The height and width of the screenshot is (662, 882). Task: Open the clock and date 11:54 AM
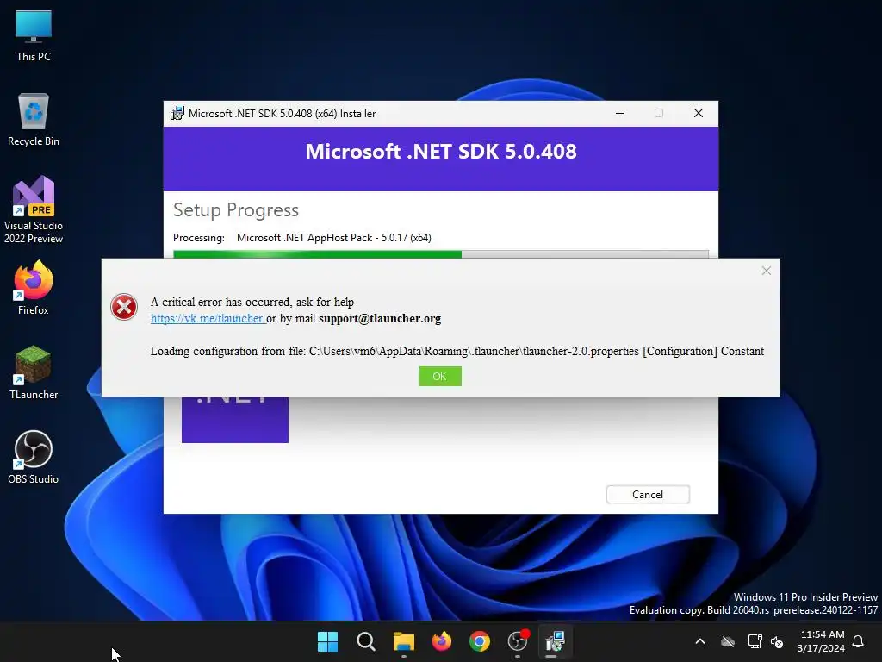821,641
